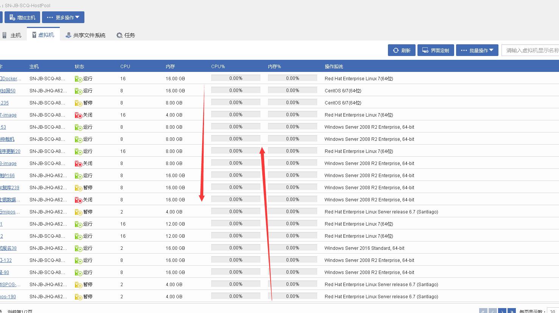This screenshot has width=559, height=313.
Task: Click the running status icon in the Docker row
Action: 78,79
